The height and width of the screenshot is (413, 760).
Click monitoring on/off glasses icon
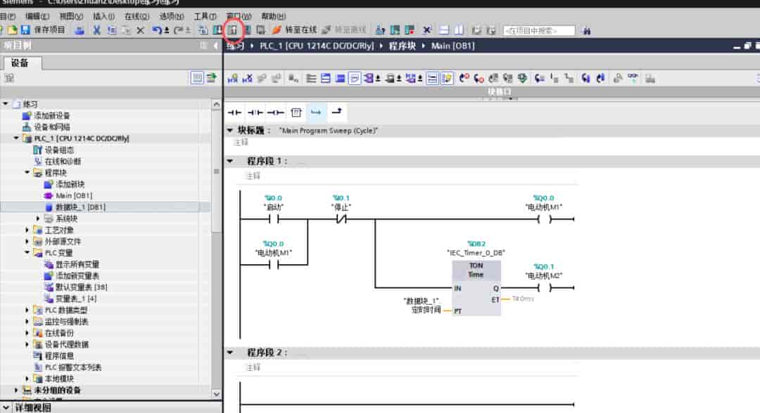(x=633, y=78)
